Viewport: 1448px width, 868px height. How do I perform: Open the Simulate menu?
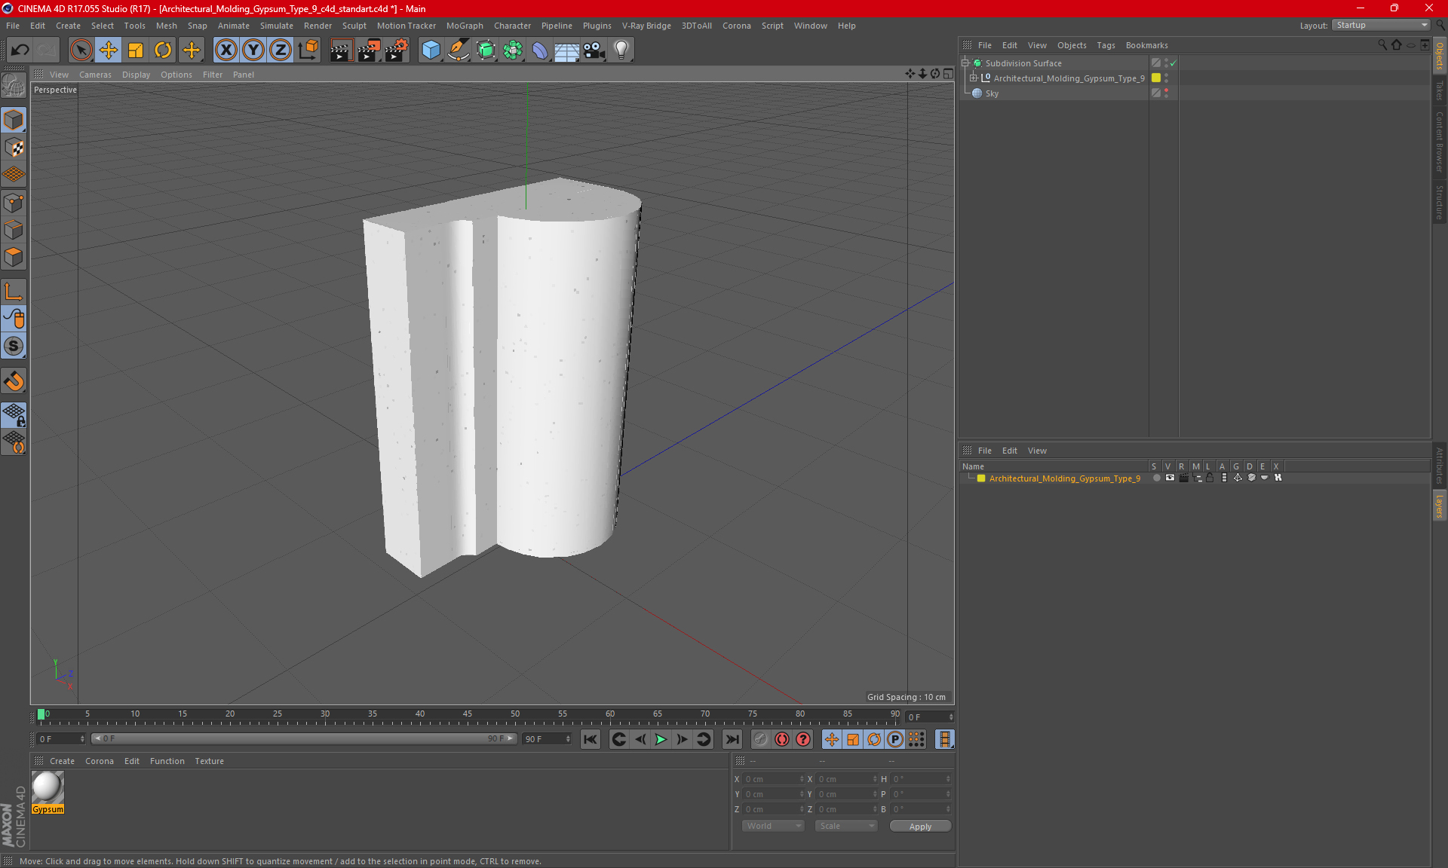[x=277, y=26]
